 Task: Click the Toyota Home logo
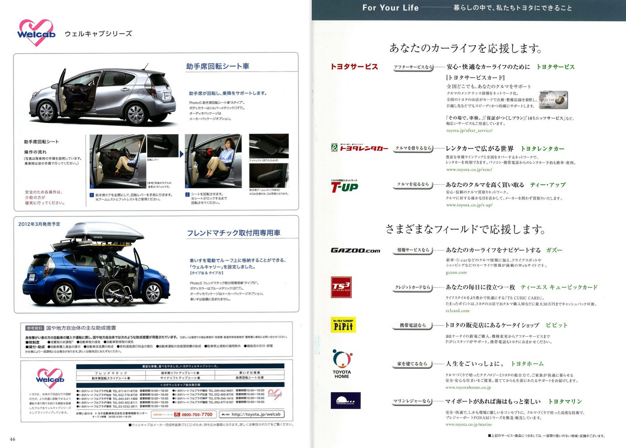(x=342, y=364)
